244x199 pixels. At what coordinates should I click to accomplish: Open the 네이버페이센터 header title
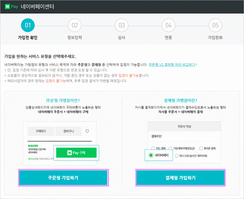click(x=38, y=7)
